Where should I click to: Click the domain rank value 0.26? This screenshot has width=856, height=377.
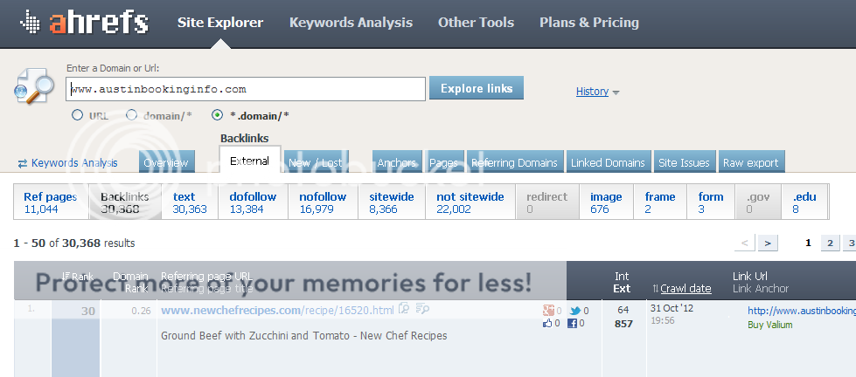141,311
